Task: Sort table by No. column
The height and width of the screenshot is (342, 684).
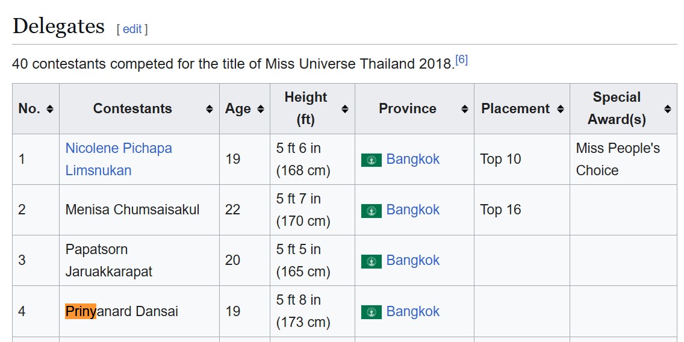Action: coord(49,109)
